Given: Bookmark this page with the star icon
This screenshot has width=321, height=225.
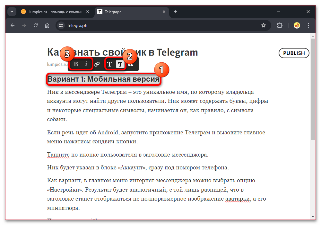Looking at the screenshot, I should 264,25.
